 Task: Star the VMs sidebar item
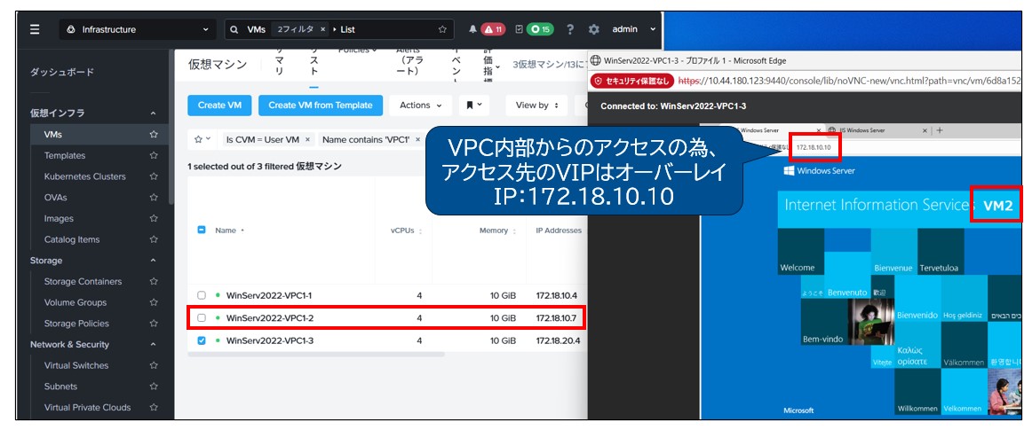[154, 134]
